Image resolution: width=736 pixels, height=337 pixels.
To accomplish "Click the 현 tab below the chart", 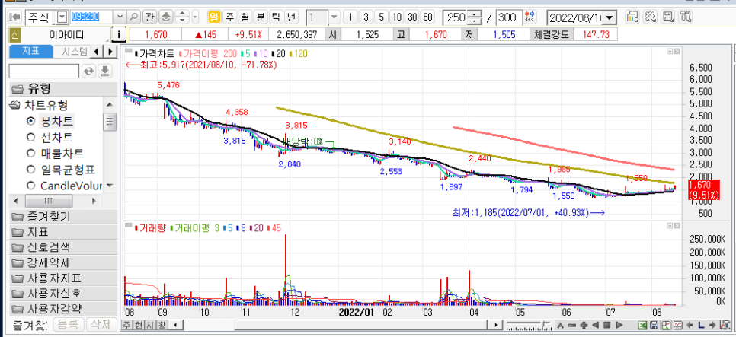I will (x=139, y=325).
